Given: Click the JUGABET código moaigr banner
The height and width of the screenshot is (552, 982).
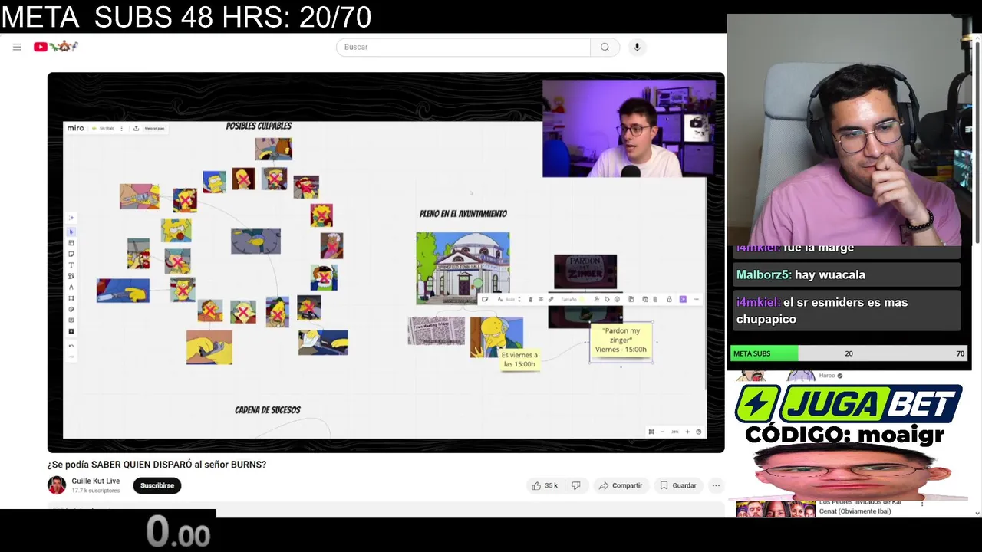Looking at the screenshot, I should [x=849, y=415].
